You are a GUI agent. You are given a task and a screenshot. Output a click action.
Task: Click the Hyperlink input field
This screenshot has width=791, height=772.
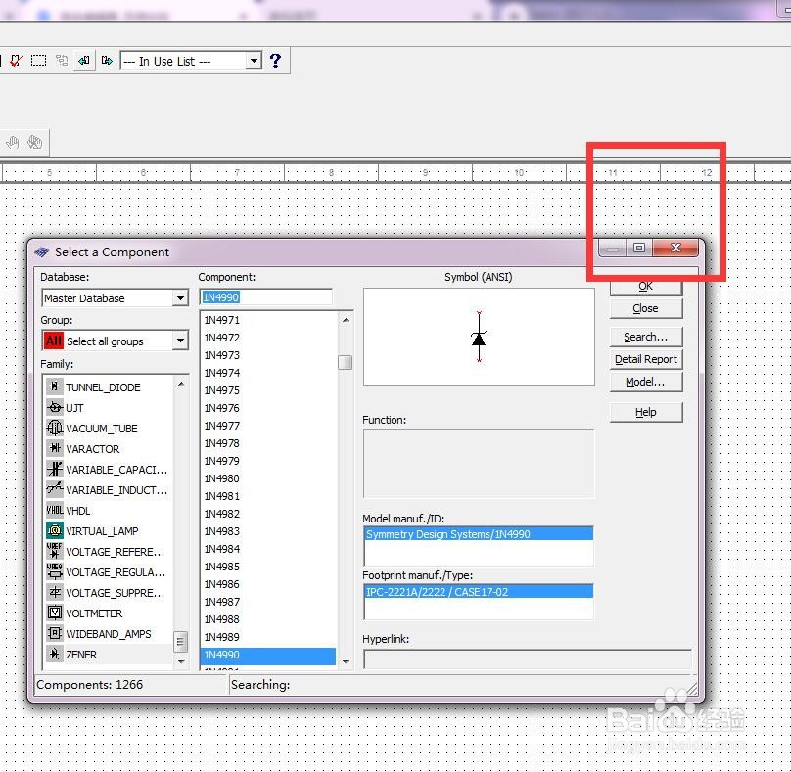pyautogui.click(x=527, y=659)
